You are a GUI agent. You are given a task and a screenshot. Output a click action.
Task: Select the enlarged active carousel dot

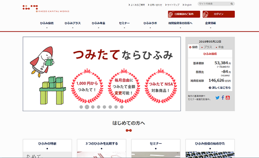87,107
